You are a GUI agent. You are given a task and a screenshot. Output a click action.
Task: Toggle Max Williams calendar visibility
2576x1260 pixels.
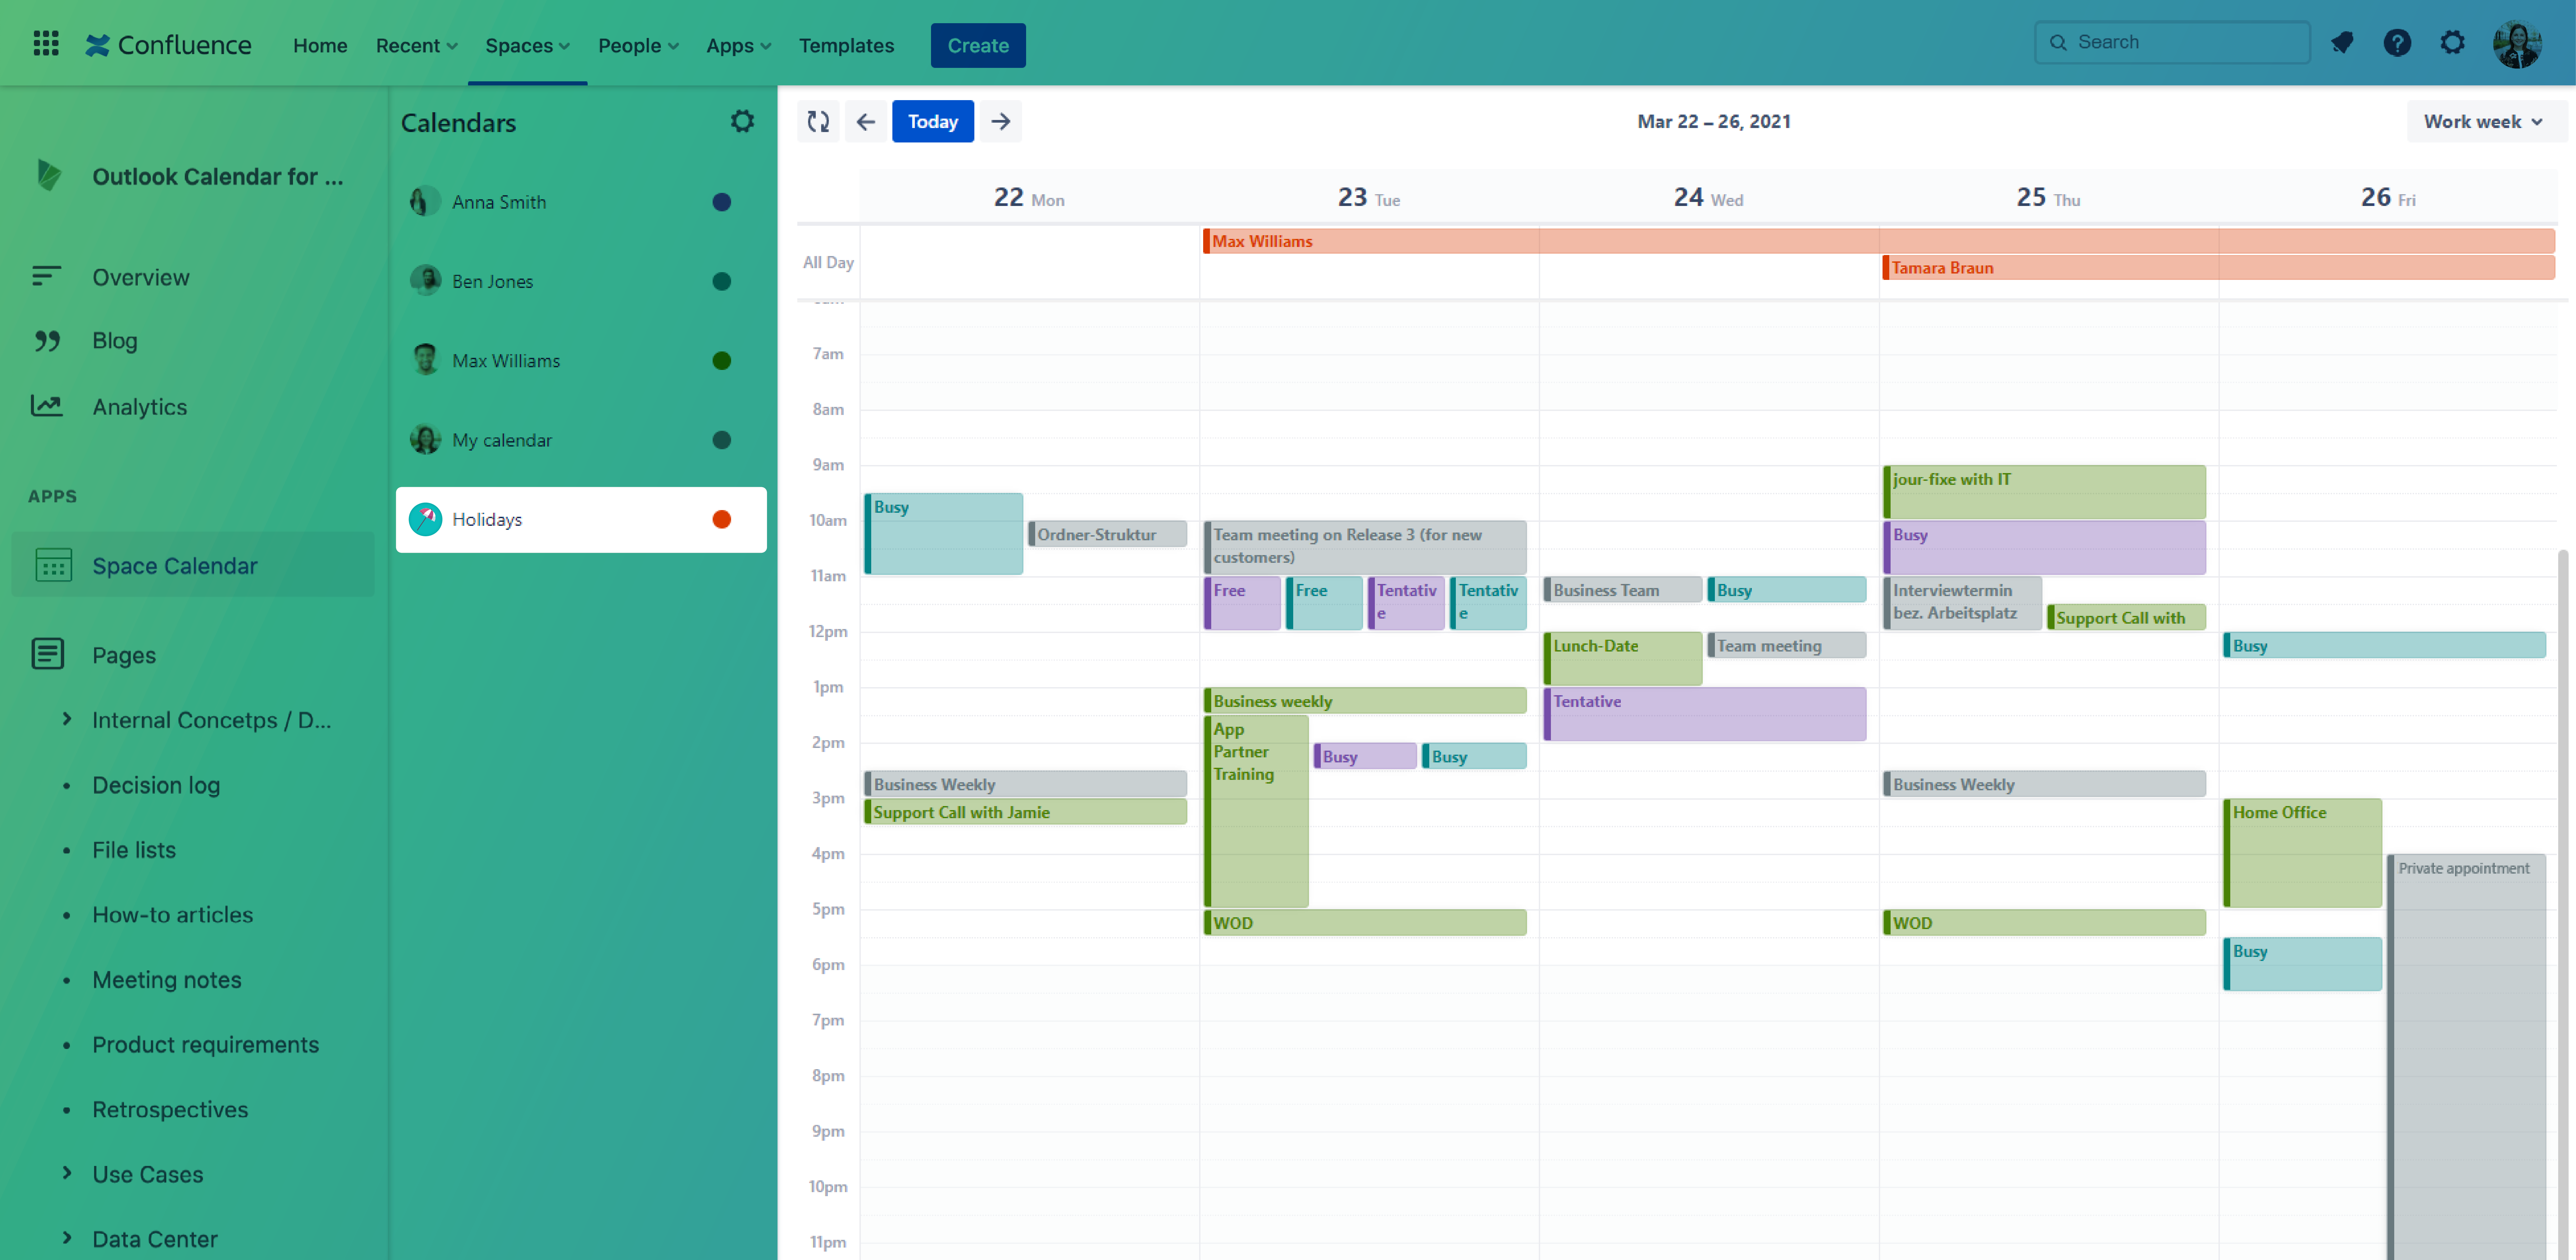(722, 360)
